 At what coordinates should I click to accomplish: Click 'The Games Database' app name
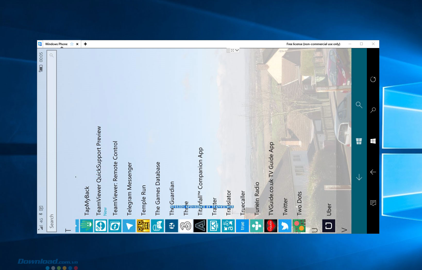[x=158, y=189]
